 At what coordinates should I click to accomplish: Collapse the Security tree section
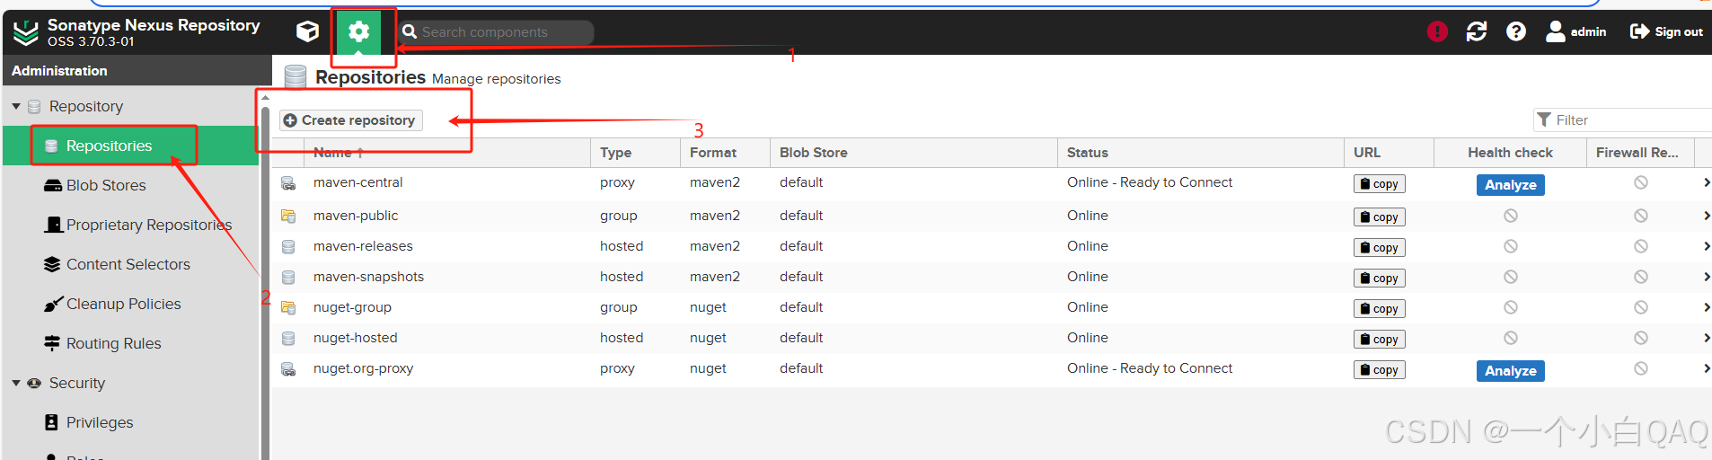16,383
